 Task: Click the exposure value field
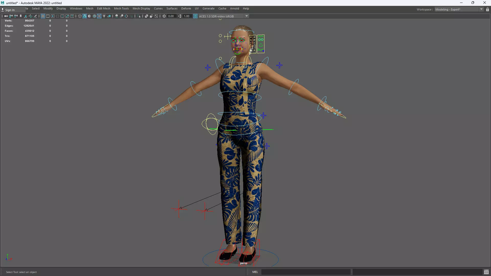(171, 16)
